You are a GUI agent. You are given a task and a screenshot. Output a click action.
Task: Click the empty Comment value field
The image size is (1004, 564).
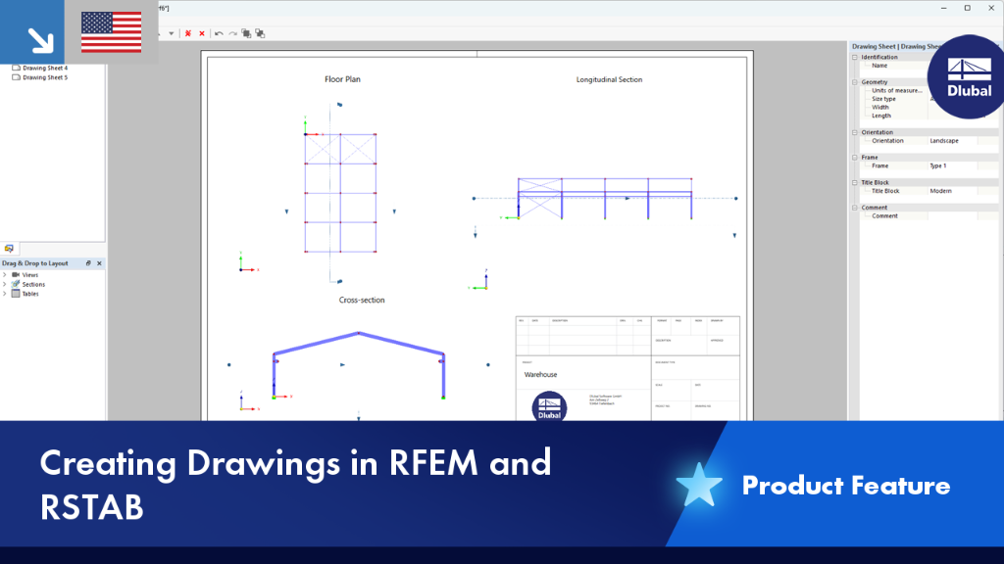[x=952, y=216]
